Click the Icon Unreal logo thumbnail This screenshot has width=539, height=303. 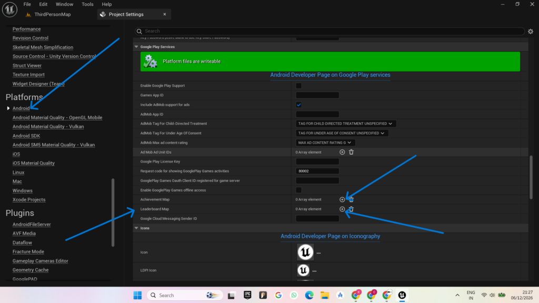[x=305, y=252]
